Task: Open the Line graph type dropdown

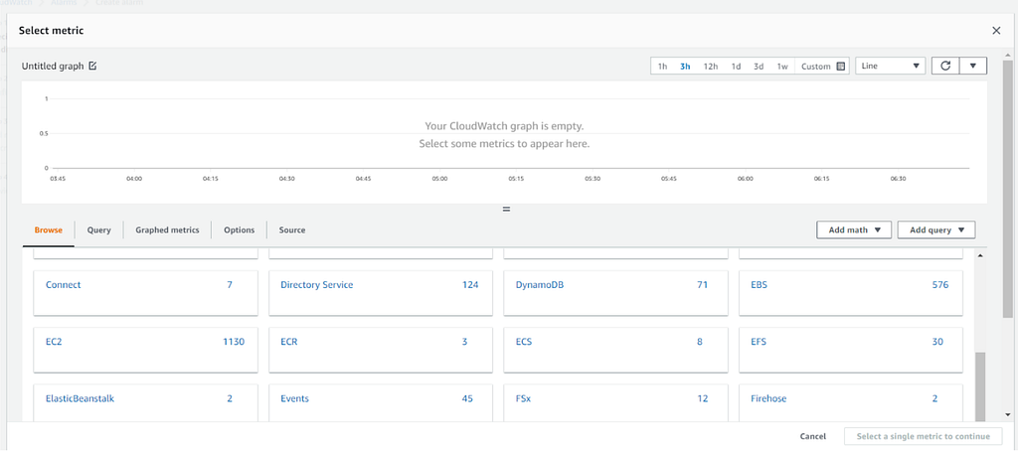Action: 890,67
